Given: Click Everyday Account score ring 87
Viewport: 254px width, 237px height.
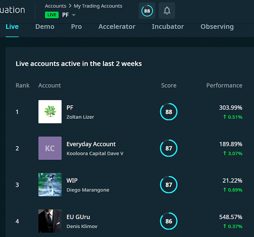Looking at the screenshot, I should (169, 148).
